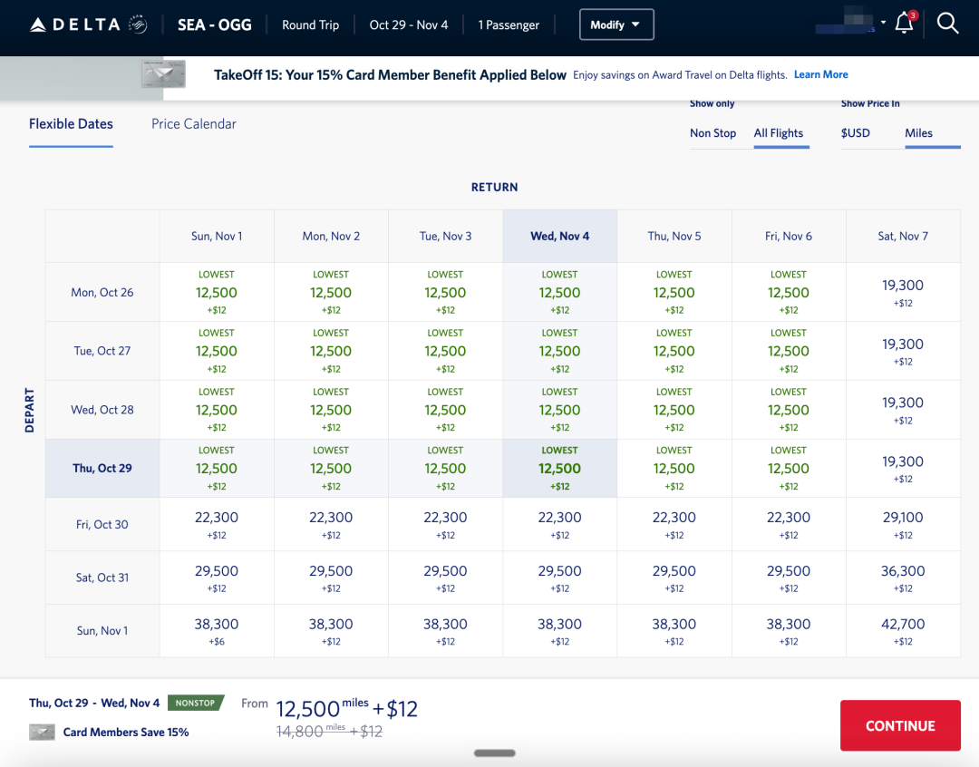Select the Thu, Oct 29 depart row header
The height and width of the screenshot is (767, 979).
tap(102, 469)
